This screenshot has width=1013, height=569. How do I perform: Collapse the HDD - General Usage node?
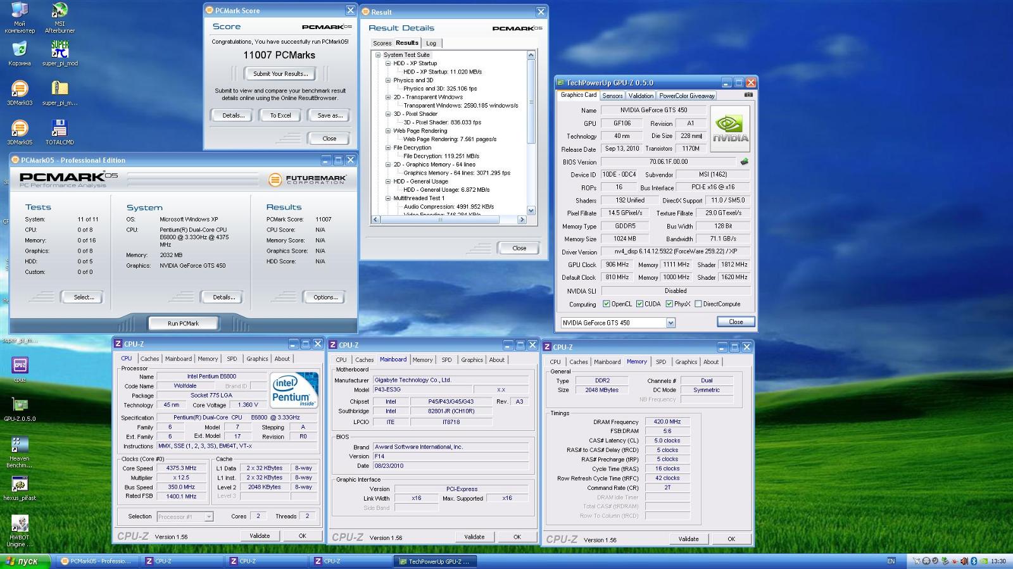[388, 182]
